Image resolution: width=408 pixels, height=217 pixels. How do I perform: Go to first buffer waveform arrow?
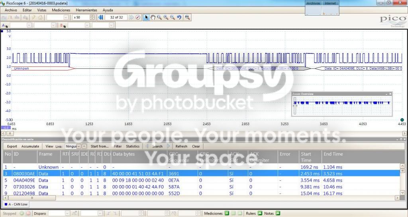coord(100,18)
